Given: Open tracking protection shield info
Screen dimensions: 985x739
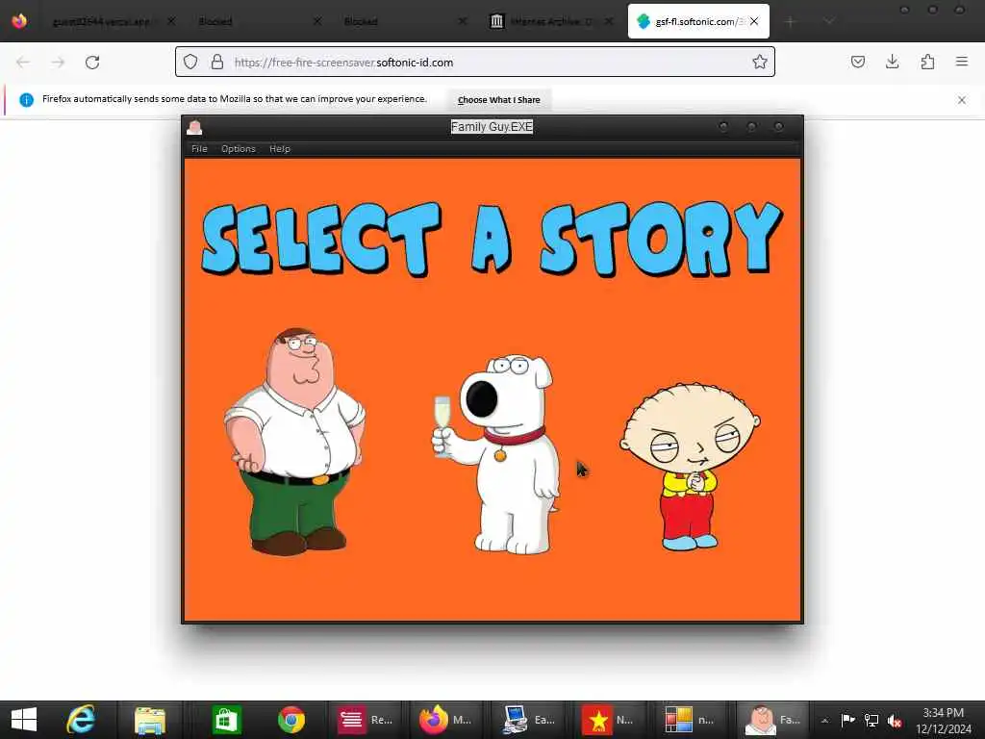Looking at the screenshot, I should point(190,62).
